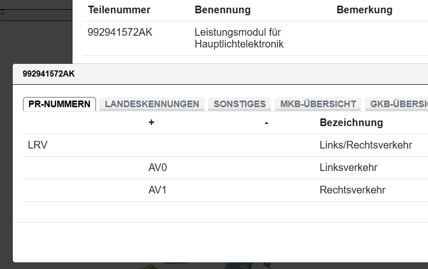The width and height of the screenshot is (428, 269).
Task: Select the Rechtsverkehr designation
Action: coord(352,190)
